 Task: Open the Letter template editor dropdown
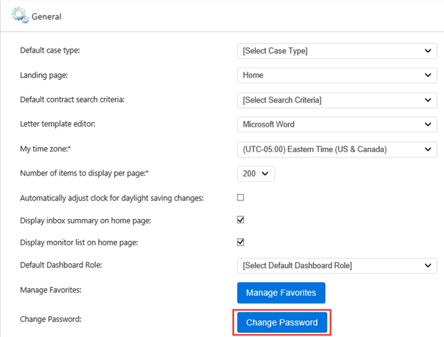coord(337,124)
